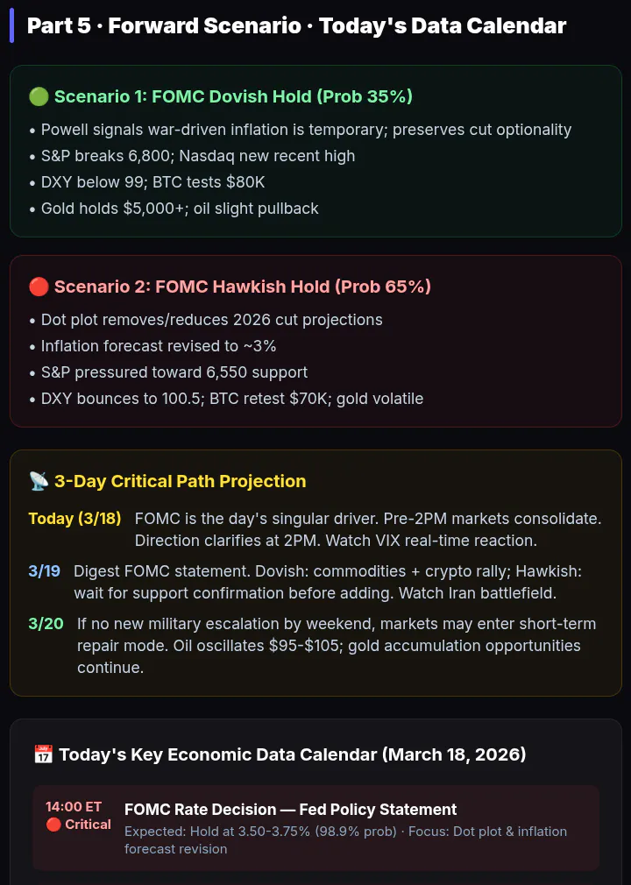
Task: Click the calendar icon beside Today's Key Economic Data
Action: click(44, 754)
